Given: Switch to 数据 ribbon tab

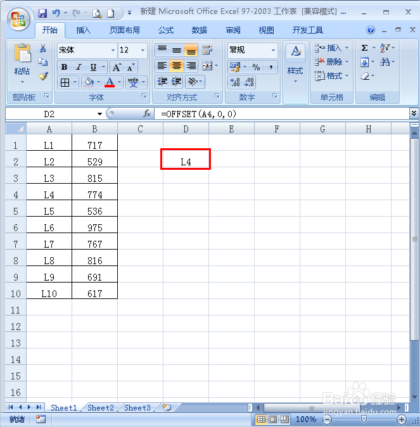Looking at the screenshot, I should [199, 30].
